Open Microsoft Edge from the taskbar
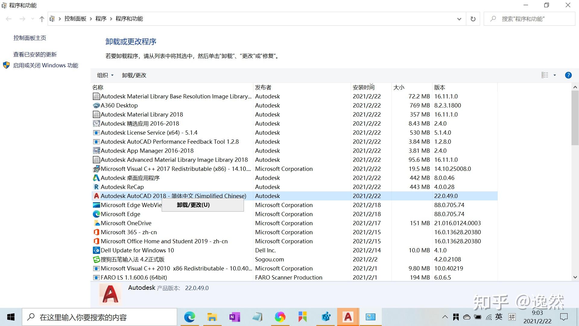The height and width of the screenshot is (326, 579). coord(189,317)
